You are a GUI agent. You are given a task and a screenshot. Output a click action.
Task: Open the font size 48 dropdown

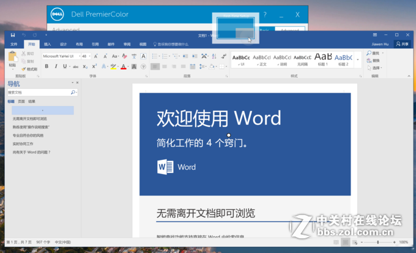(90, 56)
